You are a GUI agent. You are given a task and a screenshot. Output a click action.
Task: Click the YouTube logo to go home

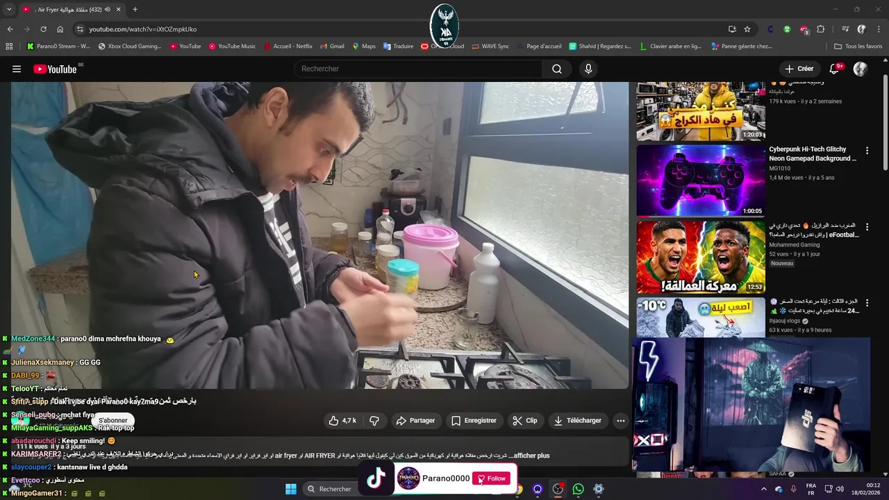pos(55,69)
